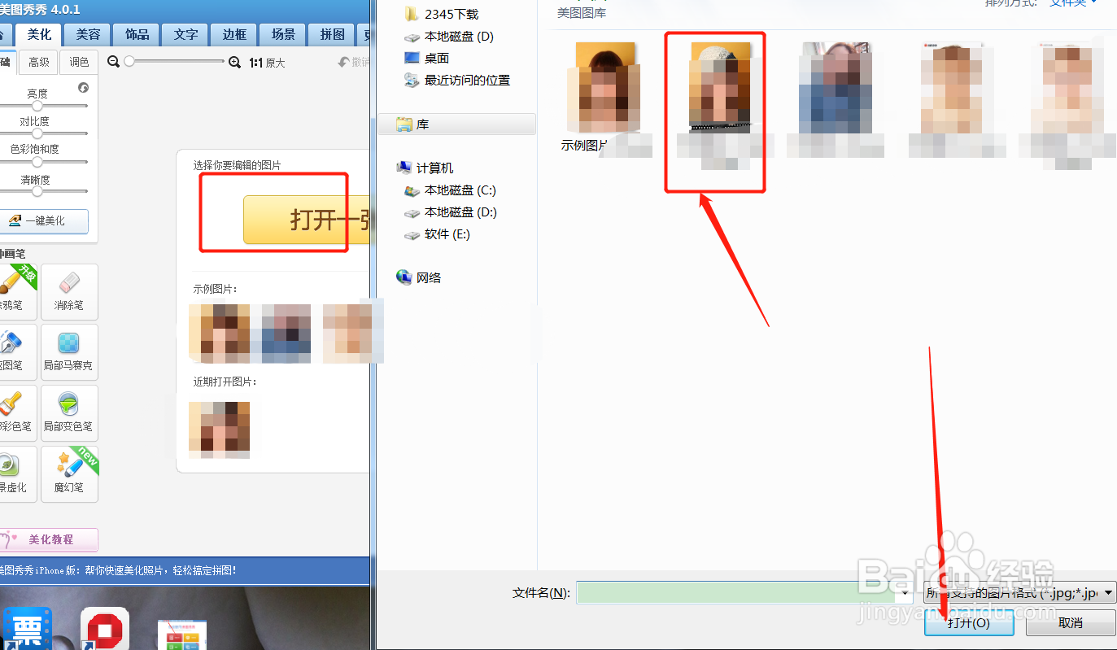This screenshot has width=1117, height=650.
Task: Open the 票 desktop shortcut icon
Action: pyautogui.click(x=26, y=630)
